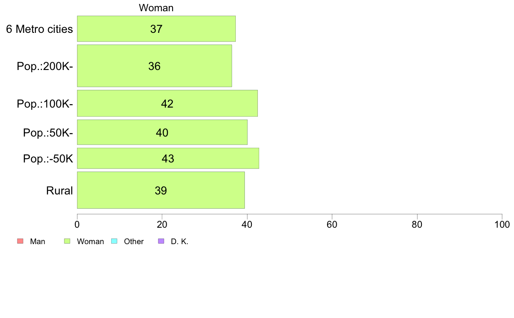The width and height of the screenshot is (514, 318).
Task: Click the purple D. K. legend swatch
Action: 161,242
